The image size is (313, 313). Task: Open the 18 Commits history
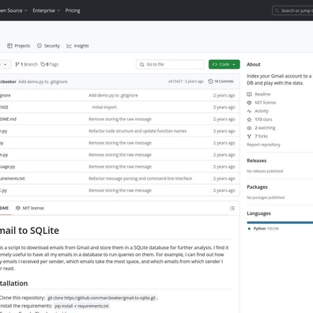point(221,81)
